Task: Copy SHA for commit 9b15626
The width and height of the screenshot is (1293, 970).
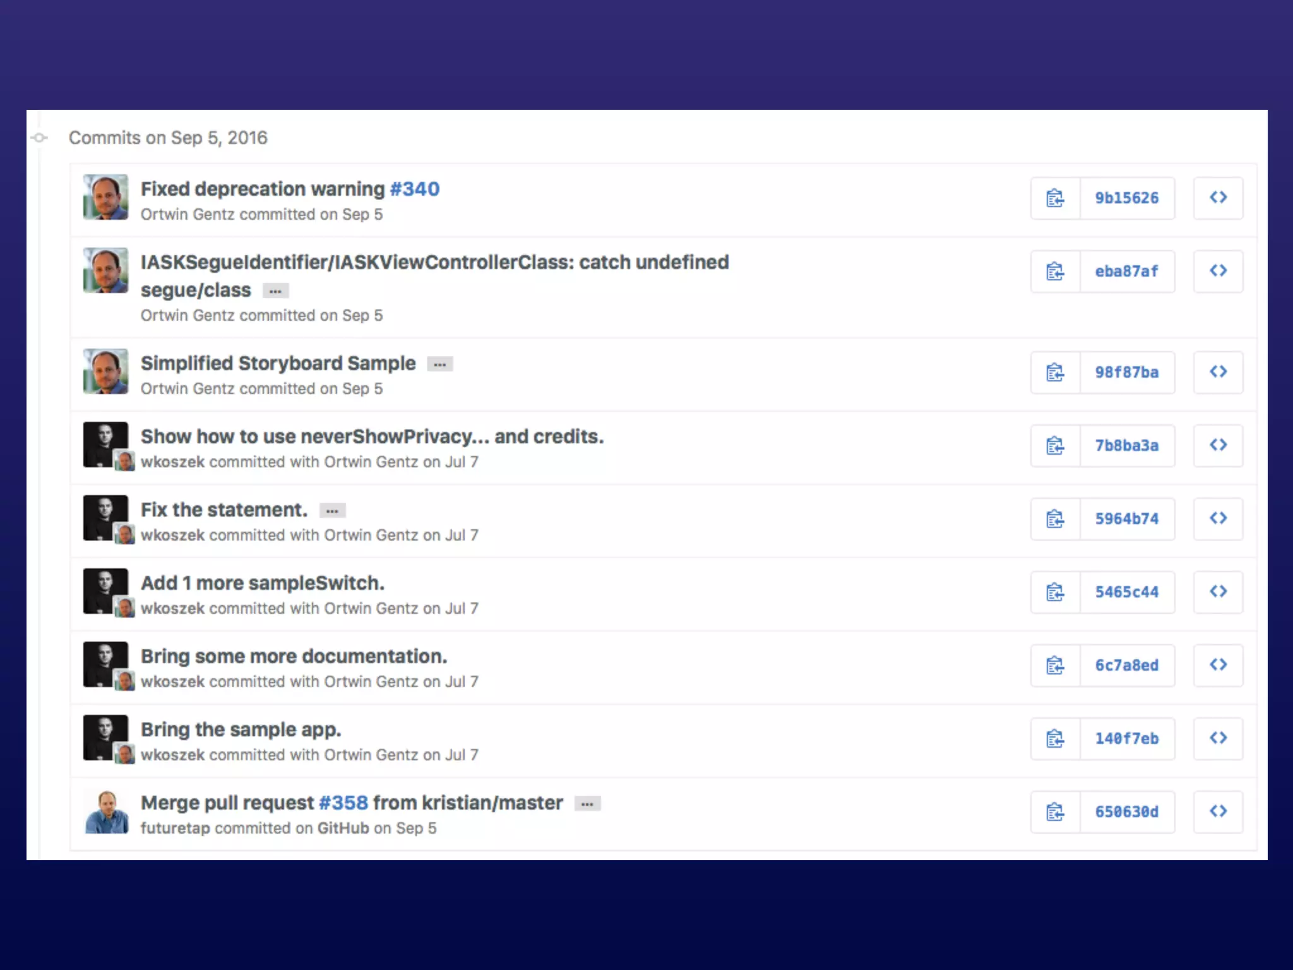Action: point(1055,198)
